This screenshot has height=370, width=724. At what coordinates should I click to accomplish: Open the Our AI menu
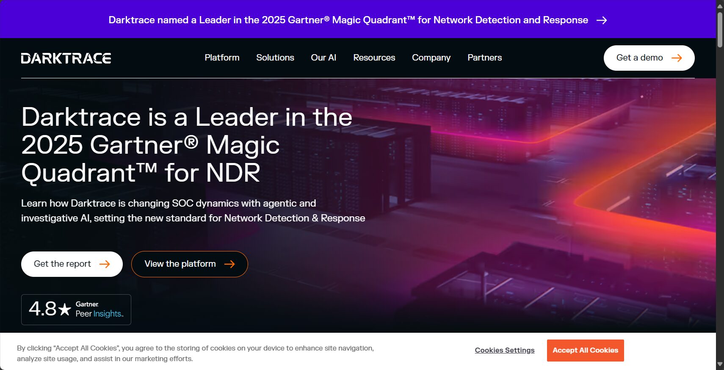click(x=323, y=58)
